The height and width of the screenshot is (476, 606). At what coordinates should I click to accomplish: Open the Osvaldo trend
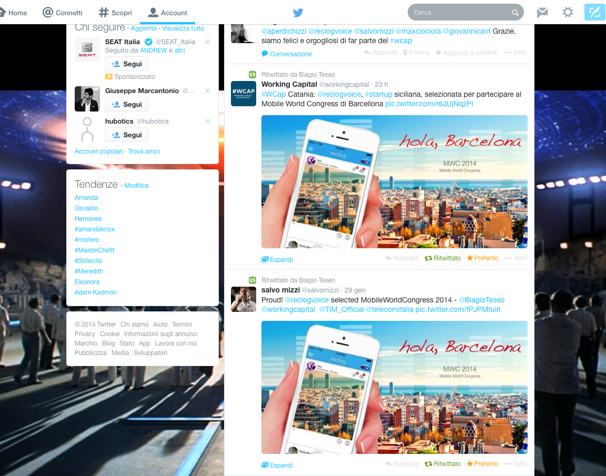click(x=86, y=208)
